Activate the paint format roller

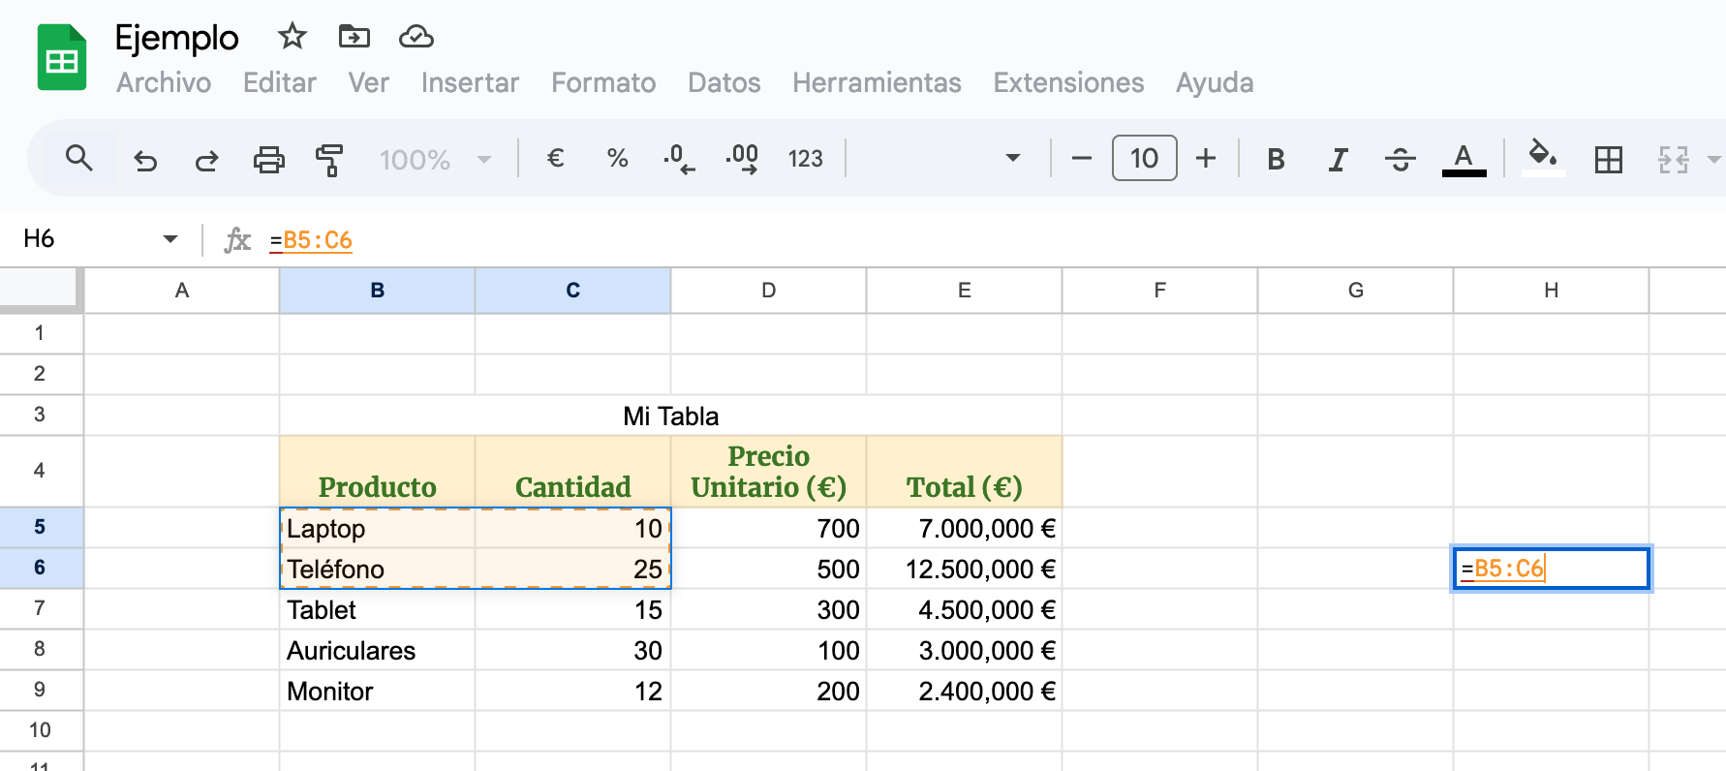(329, 159)
